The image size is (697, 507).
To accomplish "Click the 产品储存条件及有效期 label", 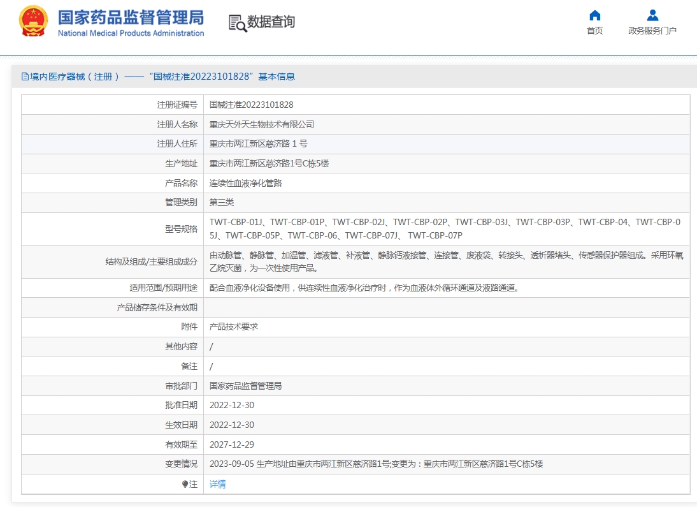I will (x=157, y=307).
